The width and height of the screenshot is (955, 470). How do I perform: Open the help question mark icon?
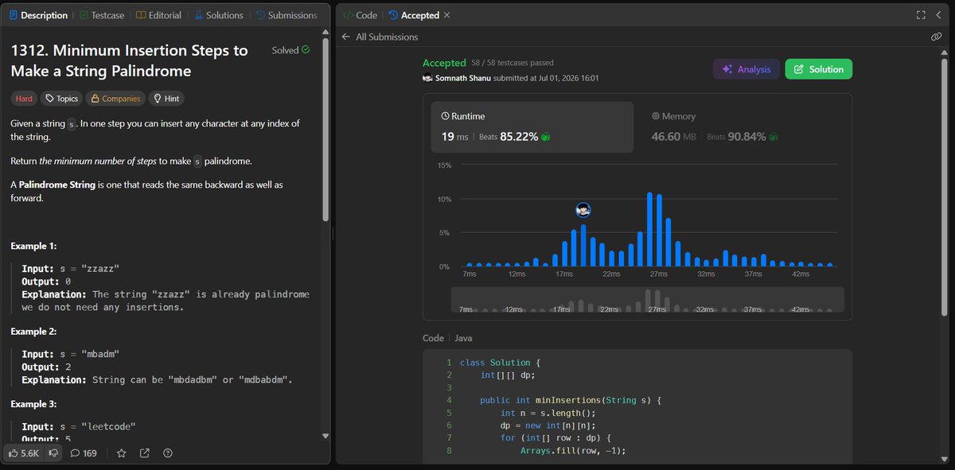point(167,453)
